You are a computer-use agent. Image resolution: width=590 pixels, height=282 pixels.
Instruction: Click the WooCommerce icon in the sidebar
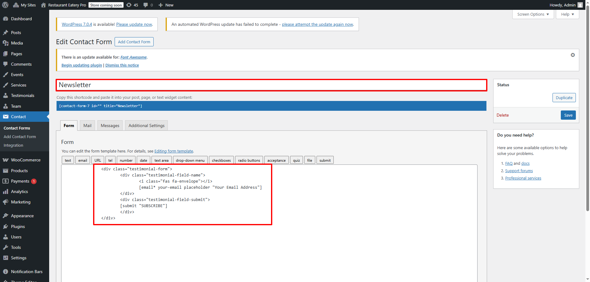click(x=6, y=160)
